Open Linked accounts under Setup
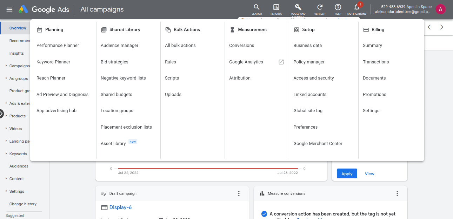 pos(310,95)
